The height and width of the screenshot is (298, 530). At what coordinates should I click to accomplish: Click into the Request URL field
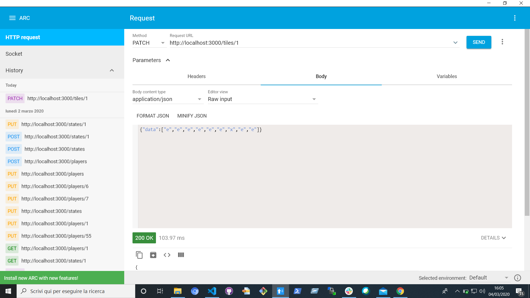coord(311,43)
